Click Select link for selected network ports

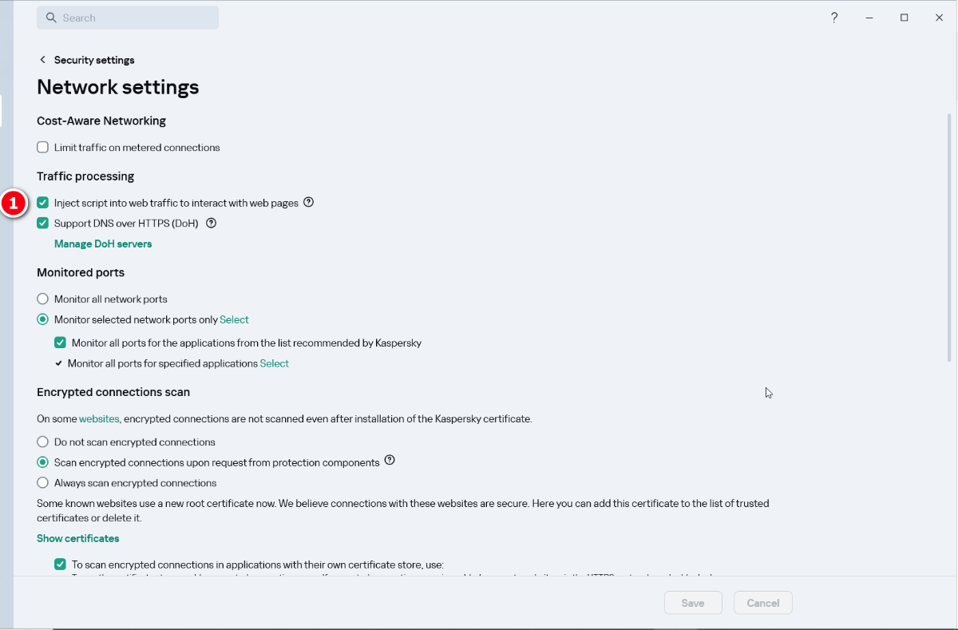pyautogui.click(x=234, y=320)
